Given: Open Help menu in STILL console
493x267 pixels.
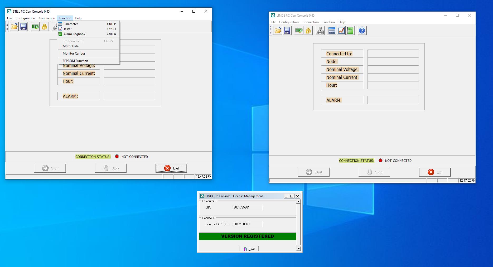Looking at the screenshot, I should [x=78, y=18].
